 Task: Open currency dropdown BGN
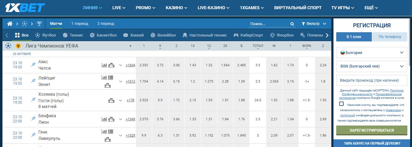coord(372,66)
